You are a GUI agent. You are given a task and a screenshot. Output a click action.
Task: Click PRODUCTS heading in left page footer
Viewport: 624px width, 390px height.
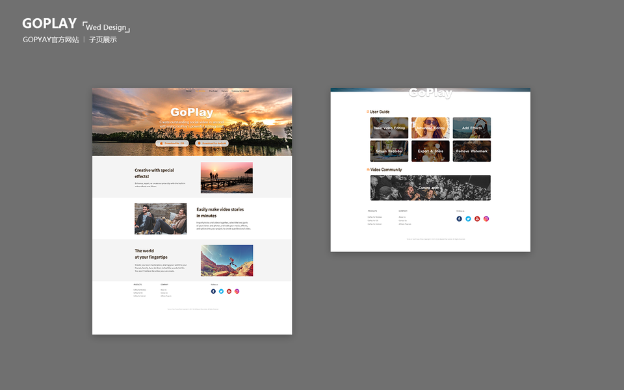click(138, 285)
